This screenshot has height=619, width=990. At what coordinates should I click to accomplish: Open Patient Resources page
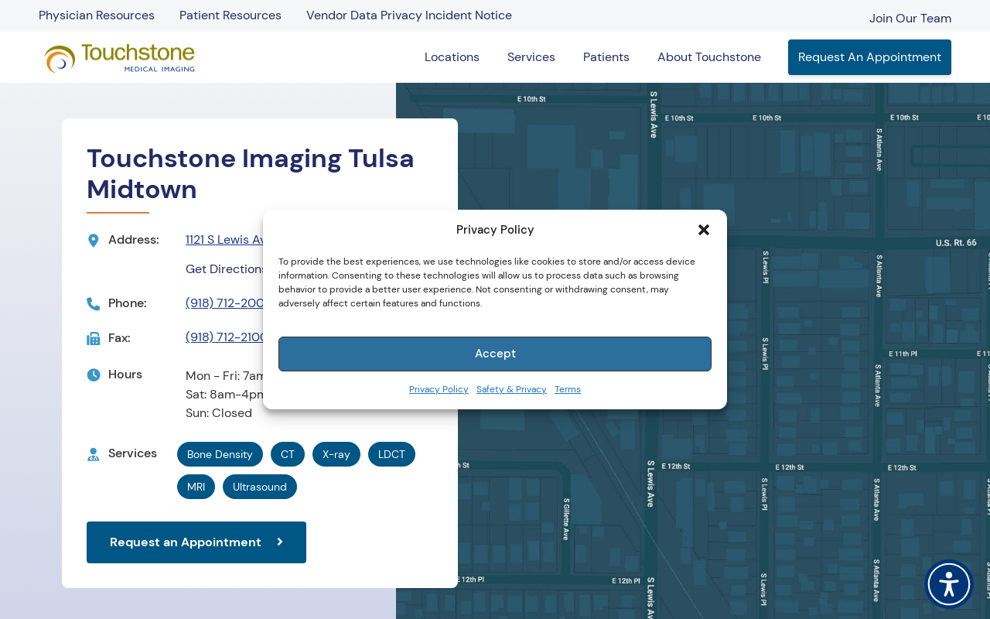tap(230, 15)
